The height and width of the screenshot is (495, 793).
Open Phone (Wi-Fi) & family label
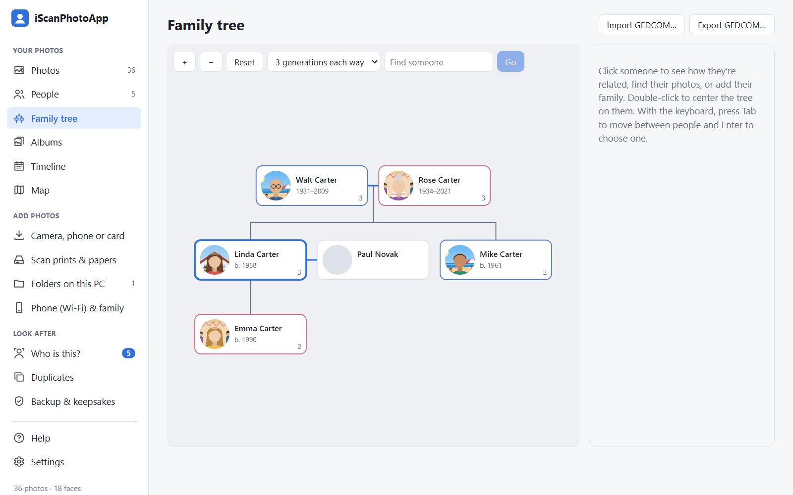77,308
